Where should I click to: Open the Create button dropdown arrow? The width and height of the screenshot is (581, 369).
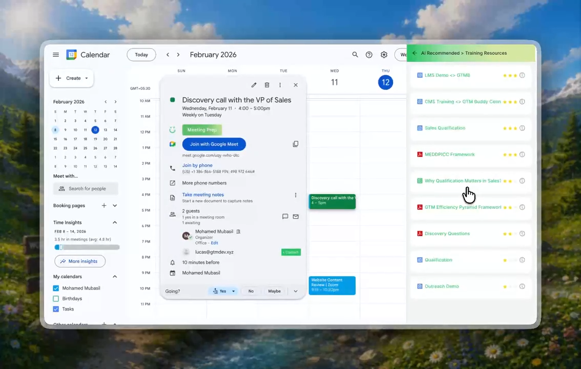click(87, 78)
